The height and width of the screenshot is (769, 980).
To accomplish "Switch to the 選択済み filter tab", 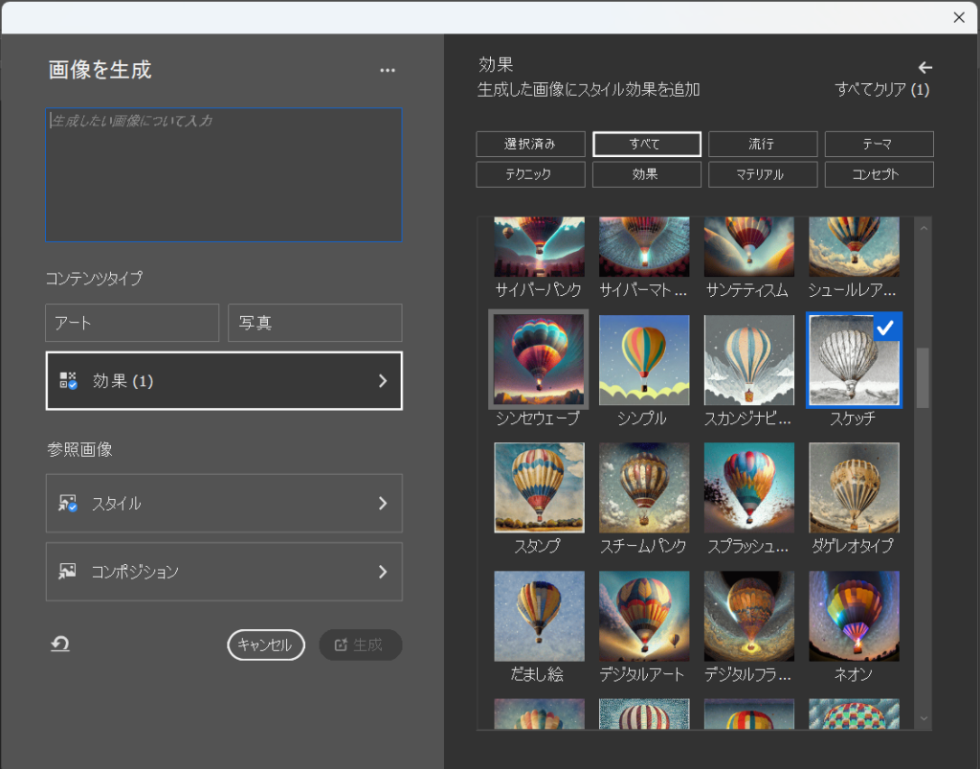I will 530,144.
